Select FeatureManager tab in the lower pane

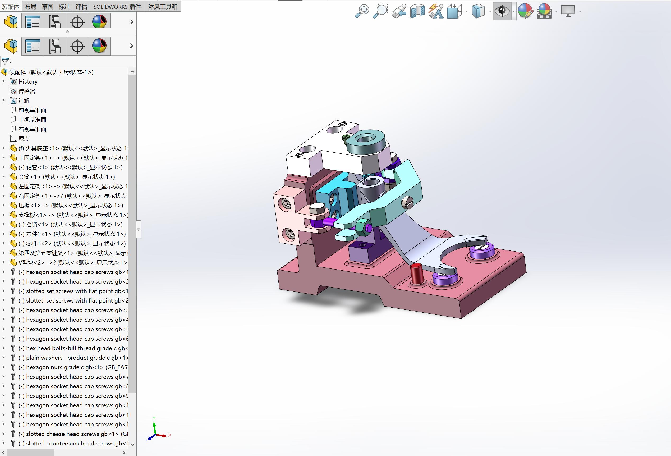coord(11,46)
